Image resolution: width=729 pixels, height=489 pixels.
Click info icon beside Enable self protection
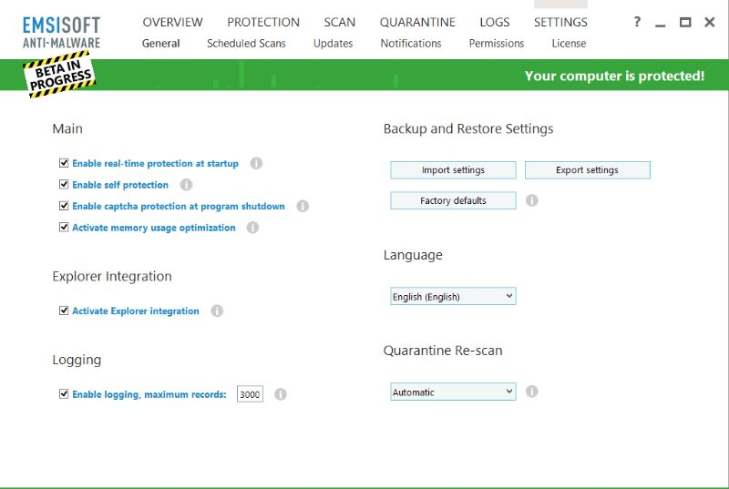click(186, 185)
